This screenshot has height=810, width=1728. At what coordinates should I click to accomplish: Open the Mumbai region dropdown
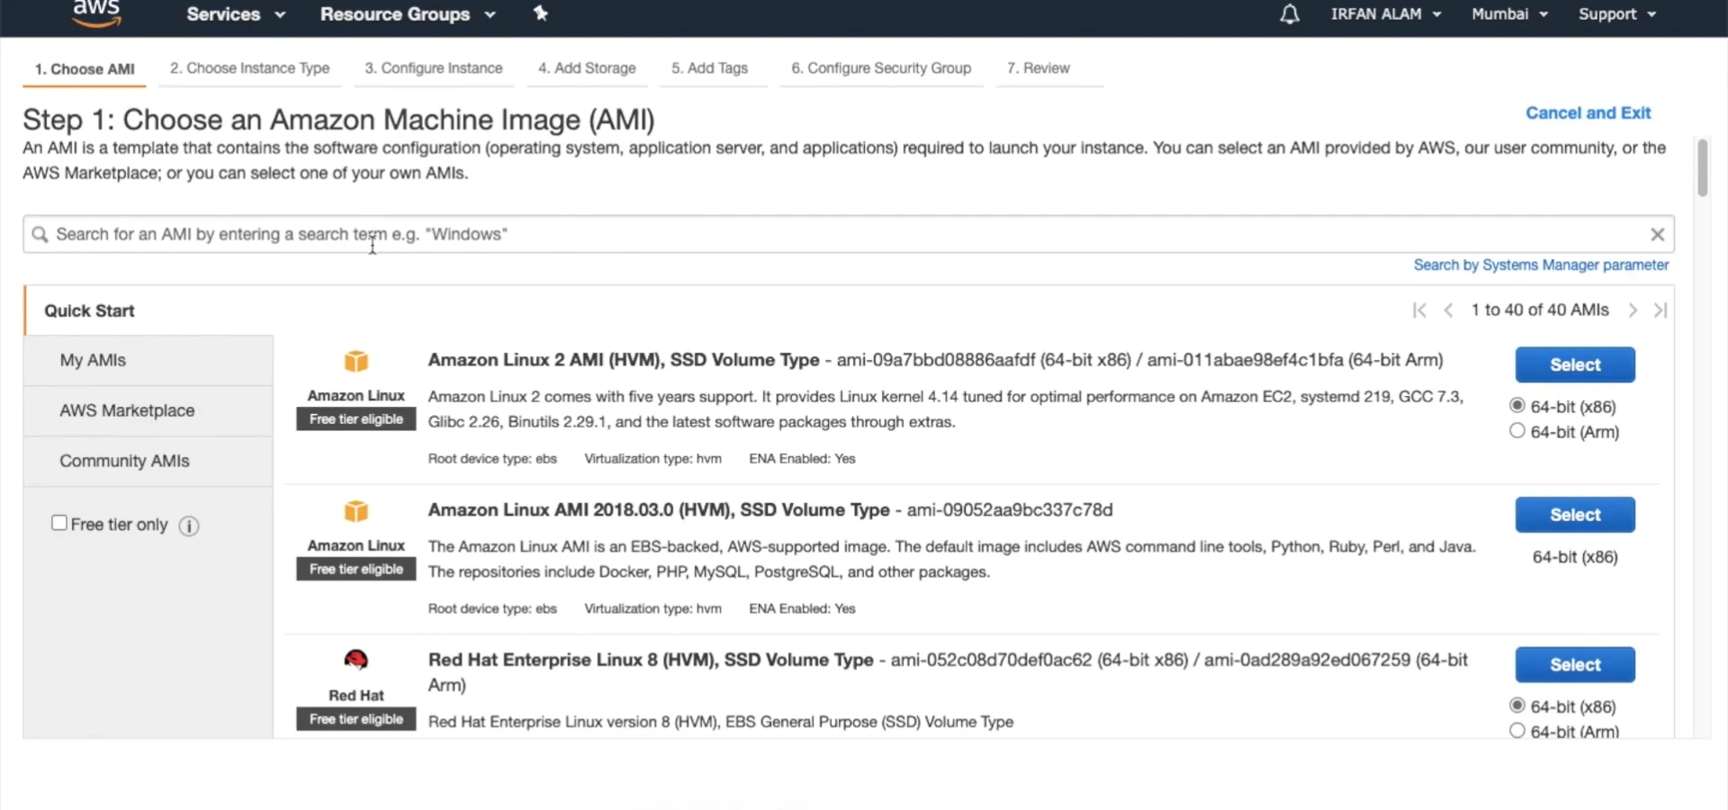tap(1509, 14)
